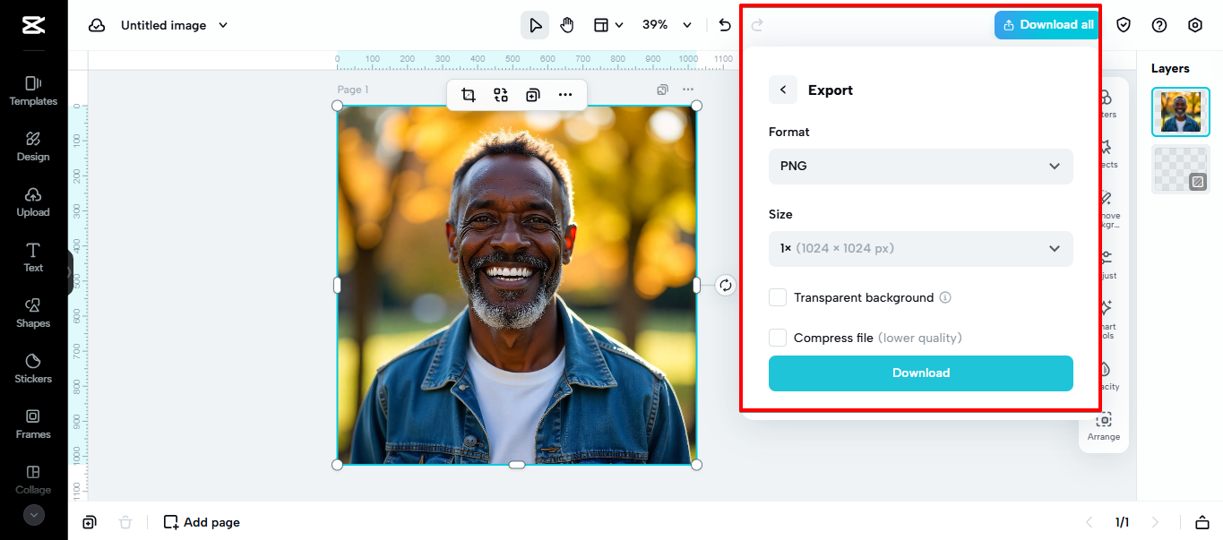Viewport: 1223px width, 540px height.
Task: Check the Compress file option
Action: pyautogui.click(x=777, y=338)
